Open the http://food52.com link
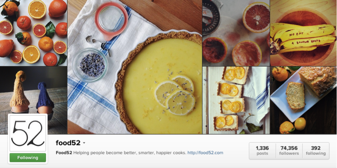This screenshot has width=337, height=168. 205,153
